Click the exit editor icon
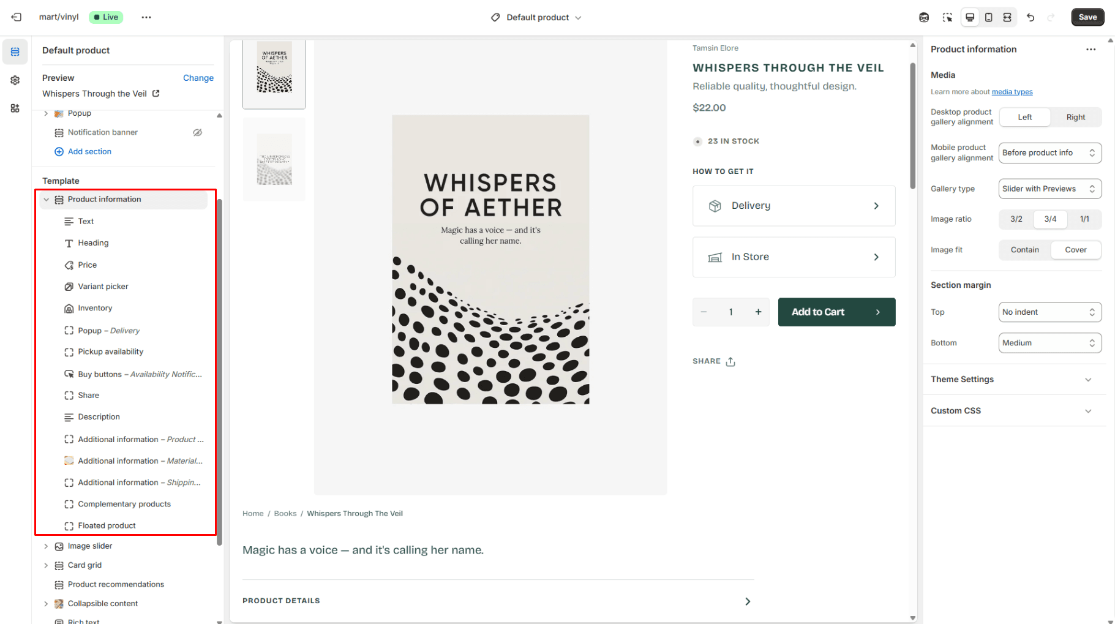Viewport: 1115px width, 624px height. pyautogui.click(x=17, y=17)
